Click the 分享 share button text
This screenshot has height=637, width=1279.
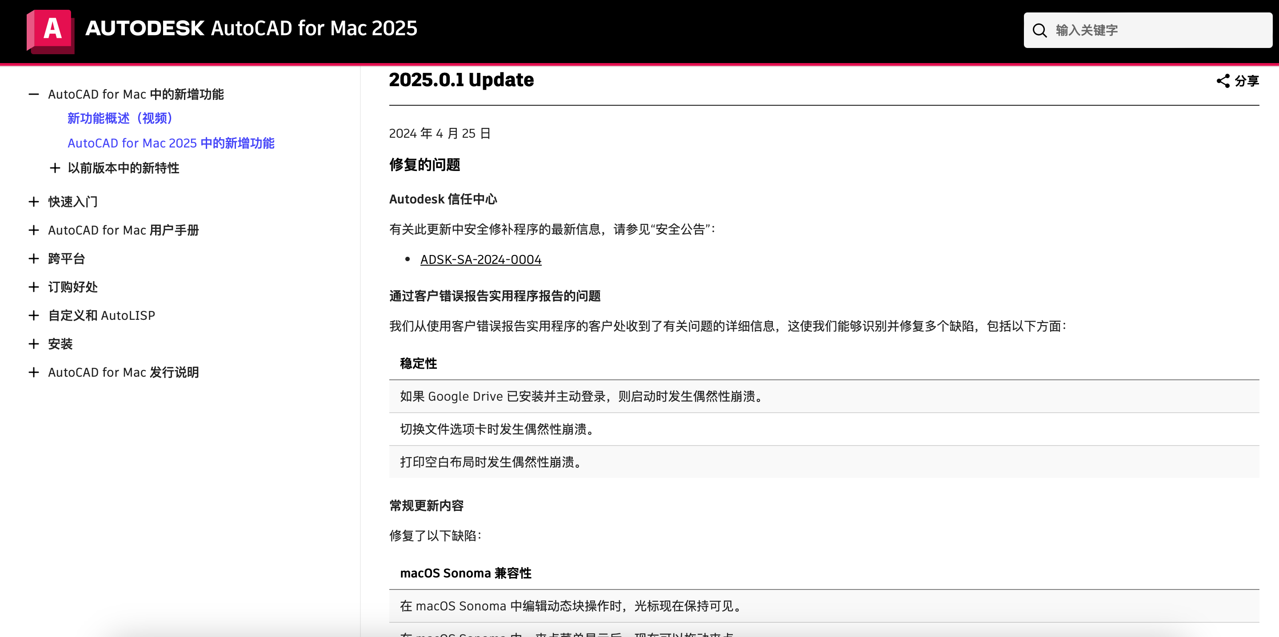coord(1246,81)
